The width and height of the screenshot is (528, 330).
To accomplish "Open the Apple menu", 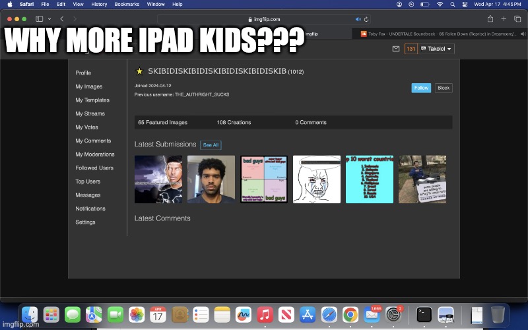I will pos(10,5).
